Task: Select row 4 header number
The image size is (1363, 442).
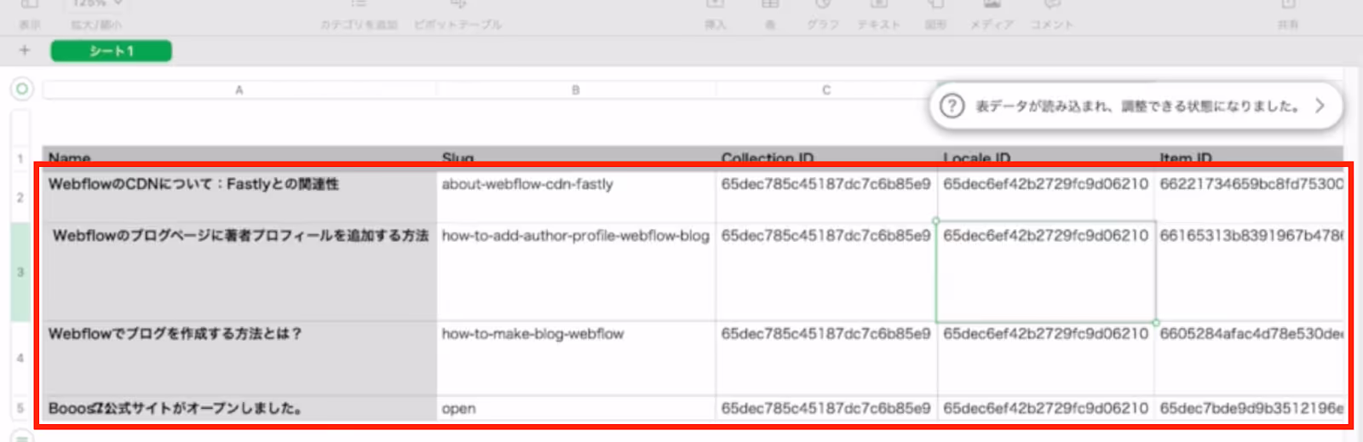Action: [20, 359]
